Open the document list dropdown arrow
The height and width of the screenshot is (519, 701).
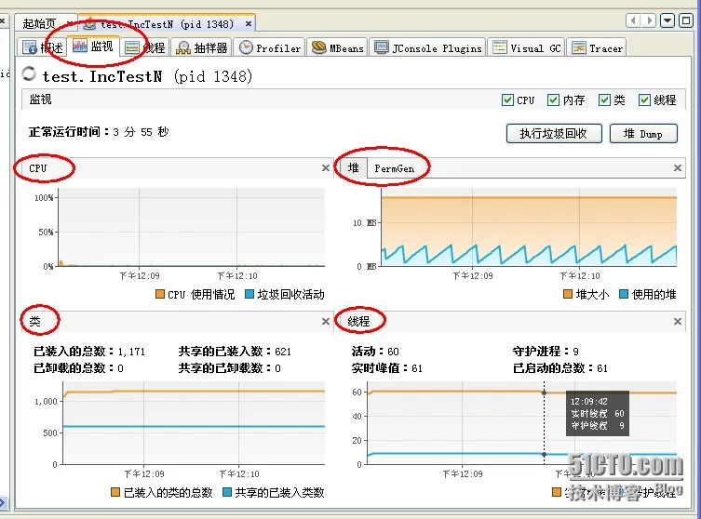pyautogui.click(x=667, y=20)
